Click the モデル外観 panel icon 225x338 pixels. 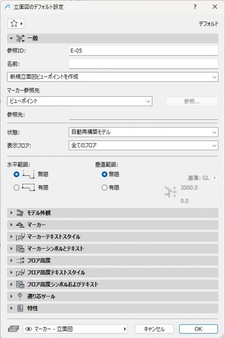pyautogui.click(x=20, y=213)
